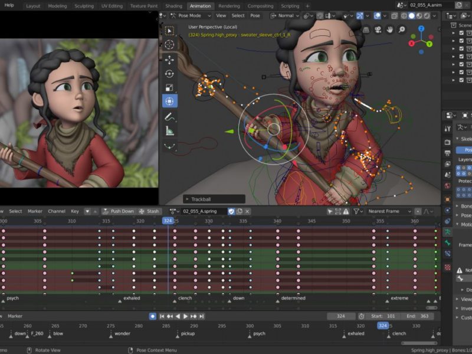Toggle snapping magnet in viewport header
Viewport: 472px width, 354px height.
coord(320,16)
